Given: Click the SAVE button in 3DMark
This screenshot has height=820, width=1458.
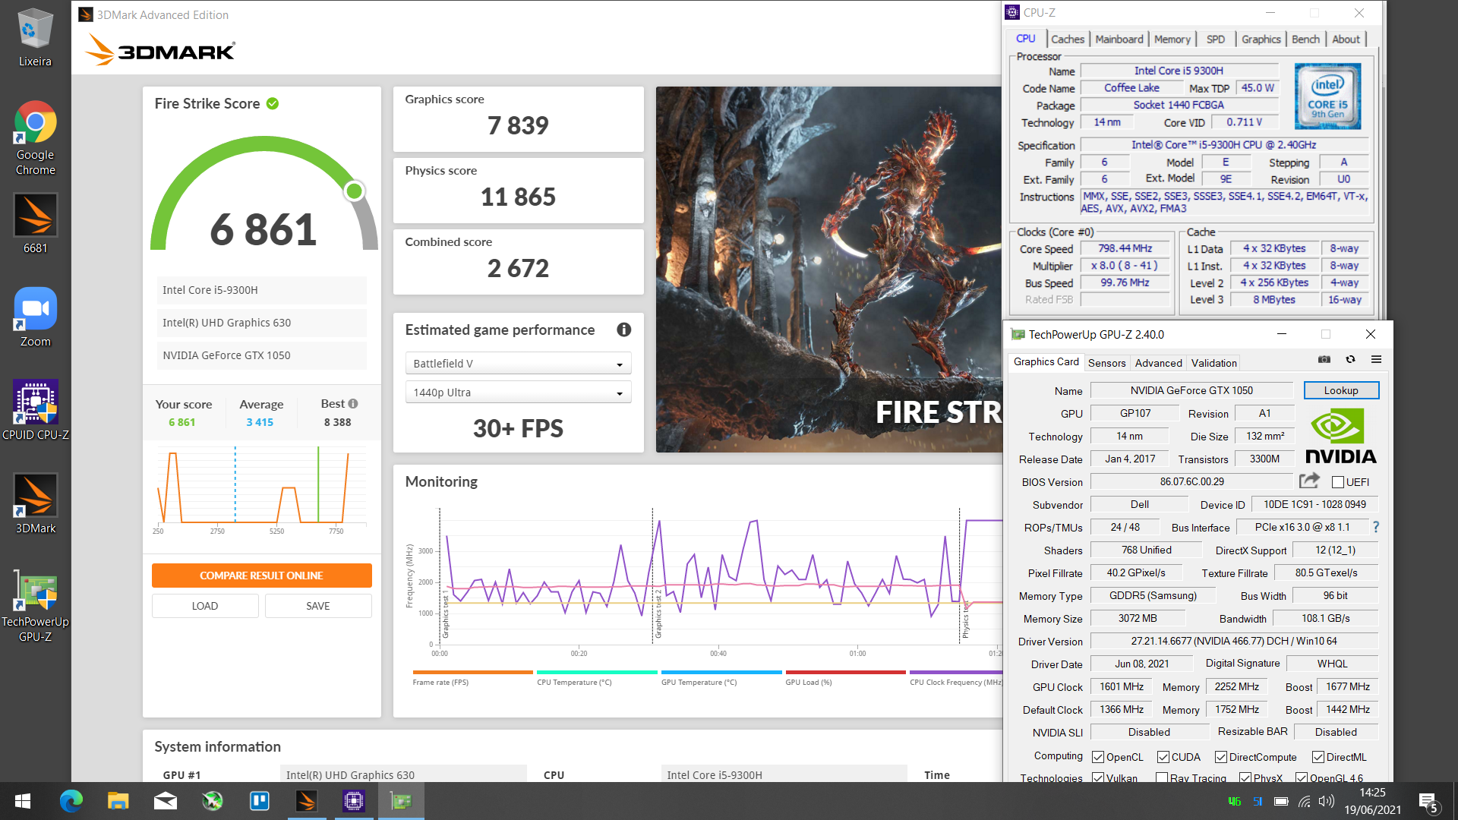Looking at the screenshot, I should click(x=318, y=606).
